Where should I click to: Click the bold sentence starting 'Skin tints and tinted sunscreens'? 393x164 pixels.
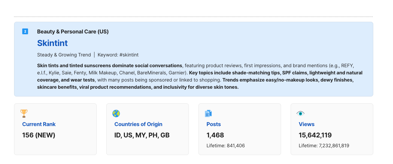click(110, 66)
